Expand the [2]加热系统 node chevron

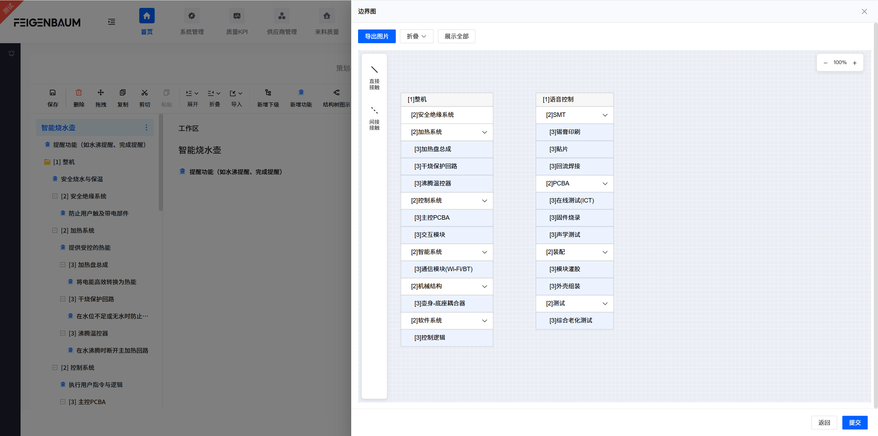pos(484,132)
